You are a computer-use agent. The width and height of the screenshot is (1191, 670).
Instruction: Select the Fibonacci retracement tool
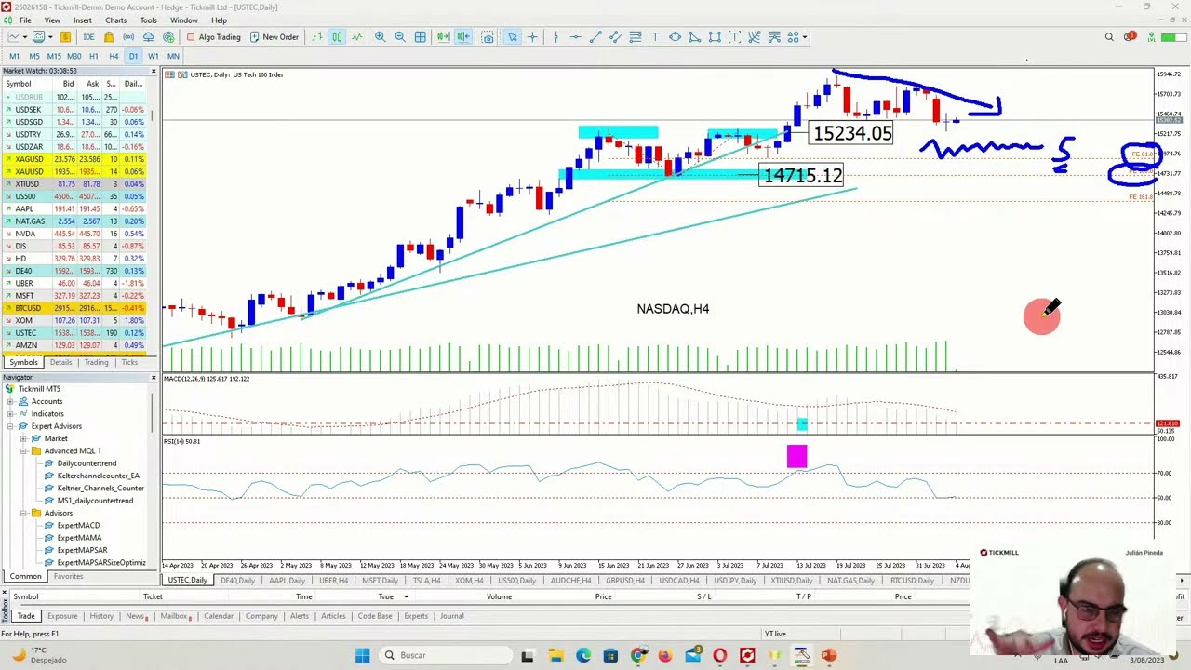point(636,37)
